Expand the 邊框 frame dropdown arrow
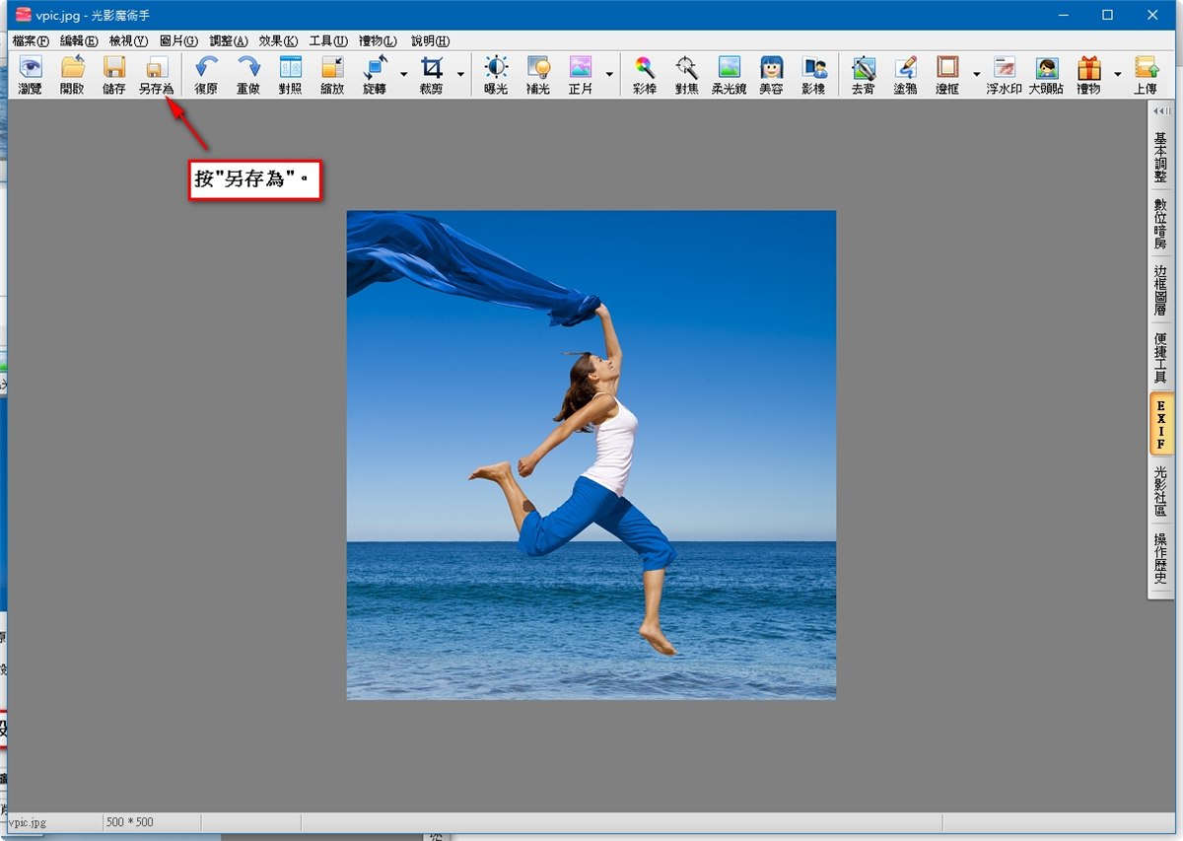 (x=976, y=74)
